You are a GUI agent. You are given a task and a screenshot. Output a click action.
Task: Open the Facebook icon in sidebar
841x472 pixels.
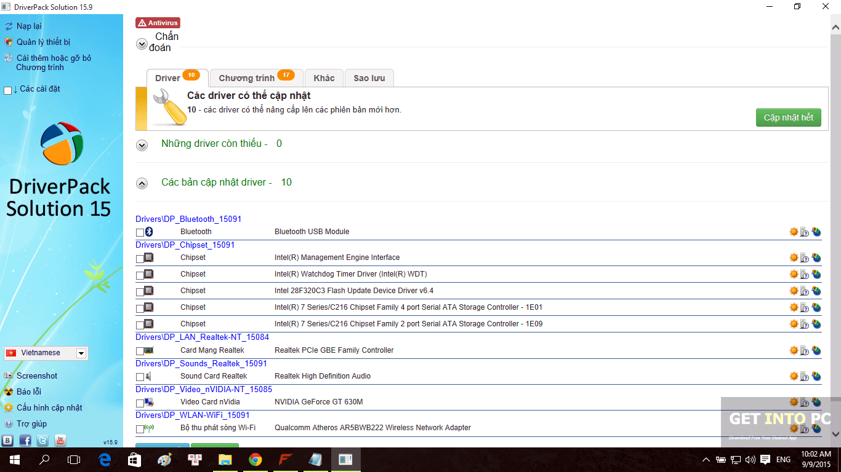(25, 440)
